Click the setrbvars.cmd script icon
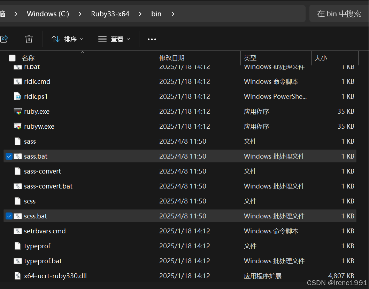This screenshot has width=369, height=289. click(18, 231)
